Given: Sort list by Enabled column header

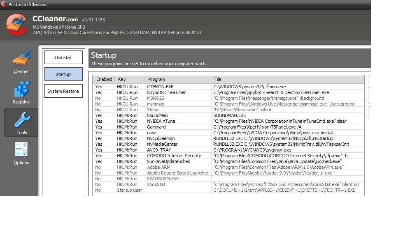Looking at the screenshot, I should pos(104,79).
